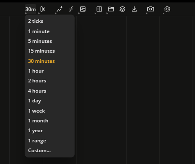Image resolution: width=195 pixels, height=164 pixels.
Task: Open chart settings gear icon
Action: click(167, 9)
